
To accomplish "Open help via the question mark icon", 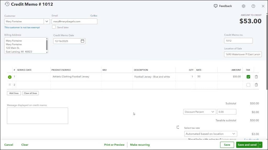I will (253, 6).
